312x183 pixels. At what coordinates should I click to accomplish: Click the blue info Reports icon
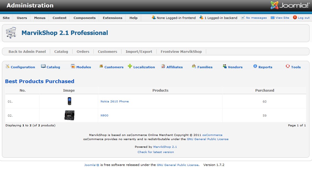coord(255,66)
